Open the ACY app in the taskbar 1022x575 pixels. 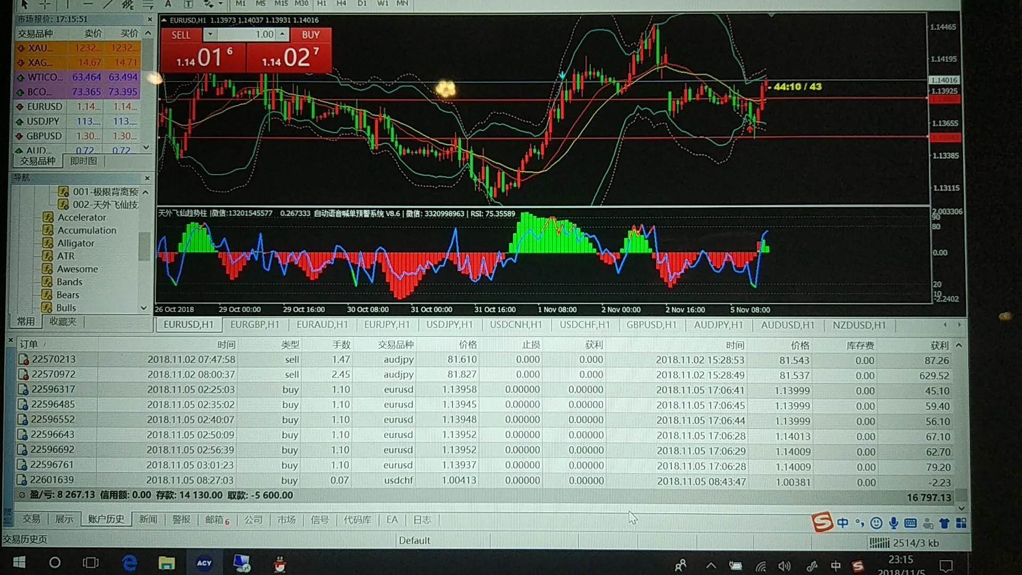pos(204,563)
